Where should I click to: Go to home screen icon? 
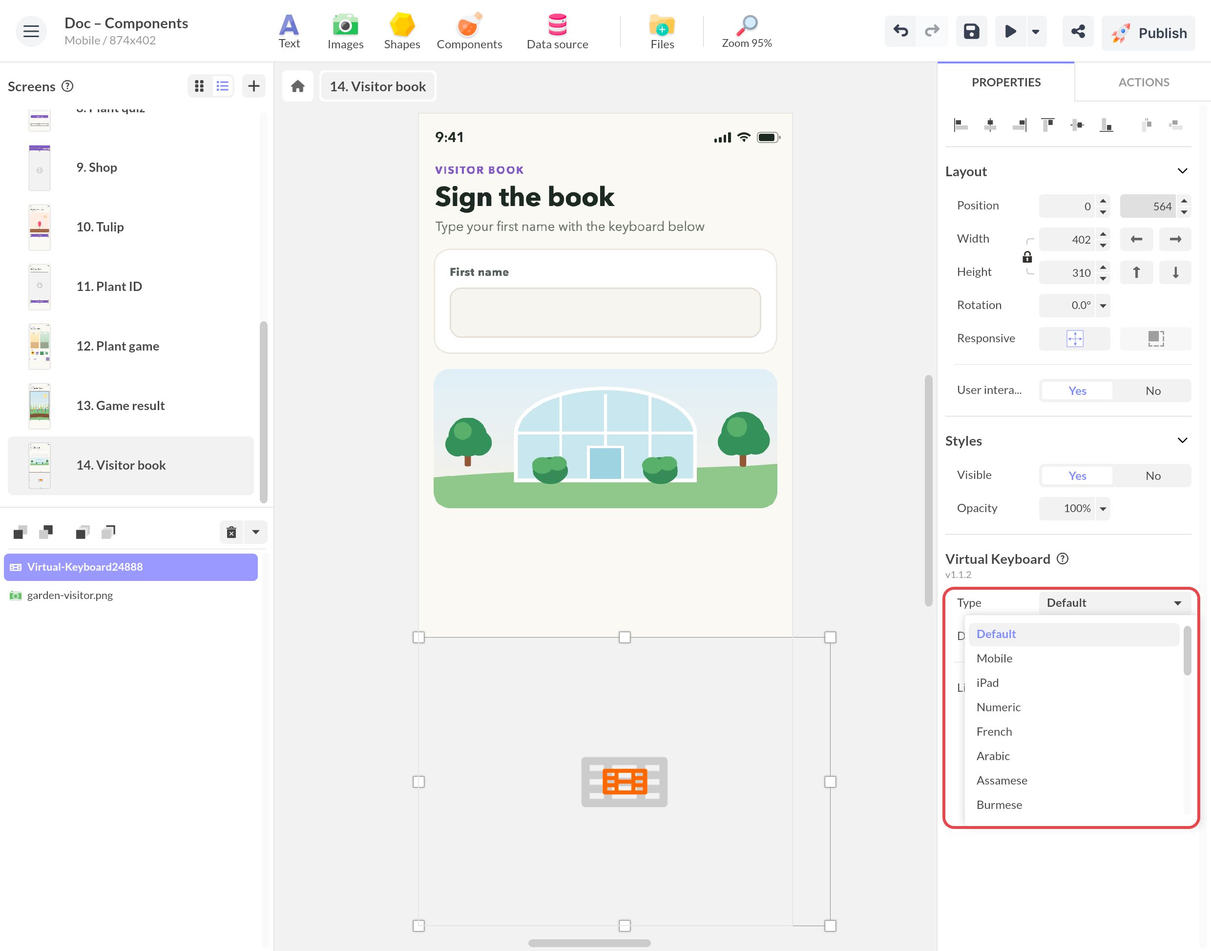tap(298, 86)
